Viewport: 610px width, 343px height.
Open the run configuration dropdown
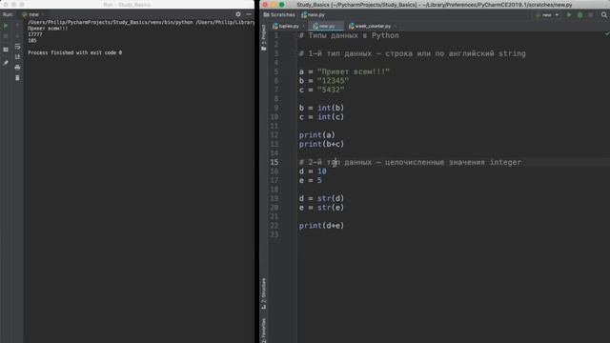click(547, 15)
